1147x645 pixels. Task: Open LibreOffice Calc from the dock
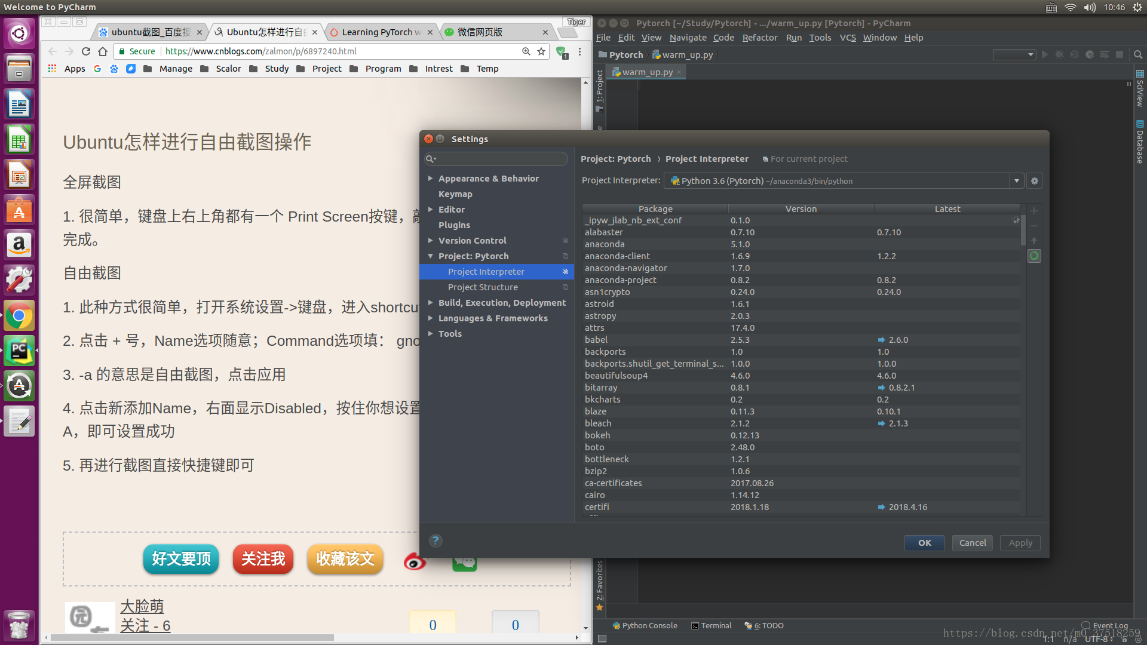[x=19, y=140]
